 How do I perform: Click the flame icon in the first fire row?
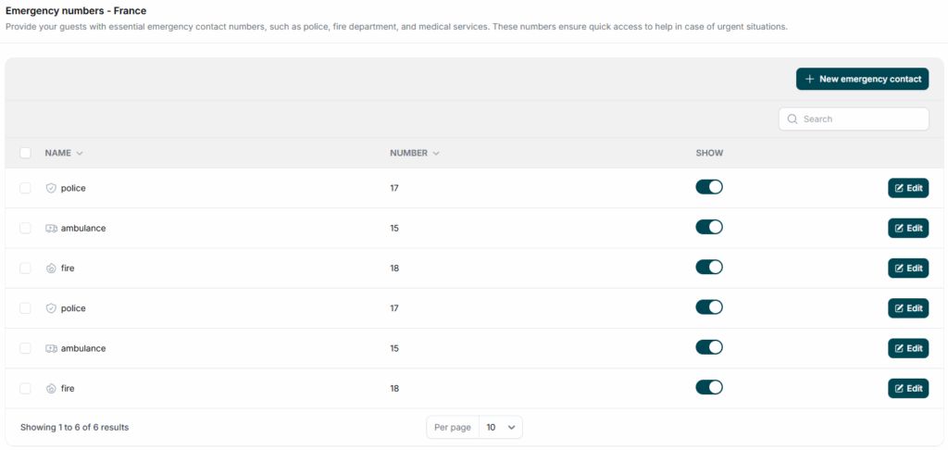[x=51, y=269]
